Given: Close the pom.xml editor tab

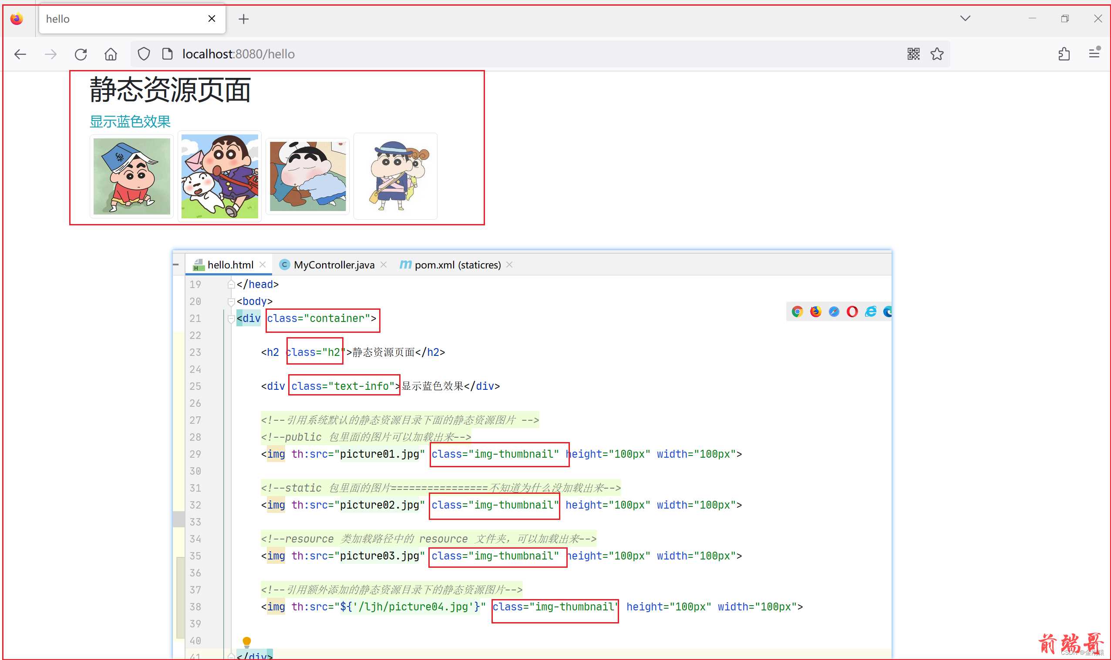Looking at the screenshot, I should click(509, 265).
